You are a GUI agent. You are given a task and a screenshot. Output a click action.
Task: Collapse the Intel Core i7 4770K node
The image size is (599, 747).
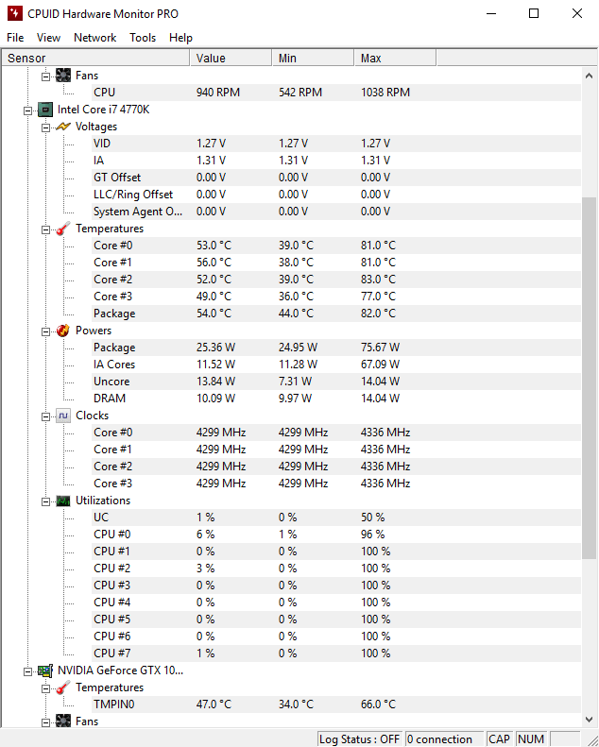tap(27, 110)
